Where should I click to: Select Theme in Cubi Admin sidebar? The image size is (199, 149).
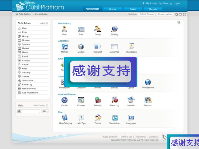(x=33, y=77)
